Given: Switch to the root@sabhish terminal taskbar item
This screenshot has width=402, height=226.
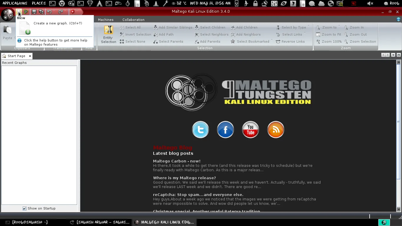Looking at the screenshot, I should [26, 222].
